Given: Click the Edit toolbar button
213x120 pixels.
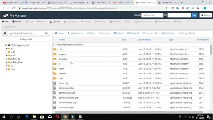Looking at the screenshot, I should tap(128, 21).
